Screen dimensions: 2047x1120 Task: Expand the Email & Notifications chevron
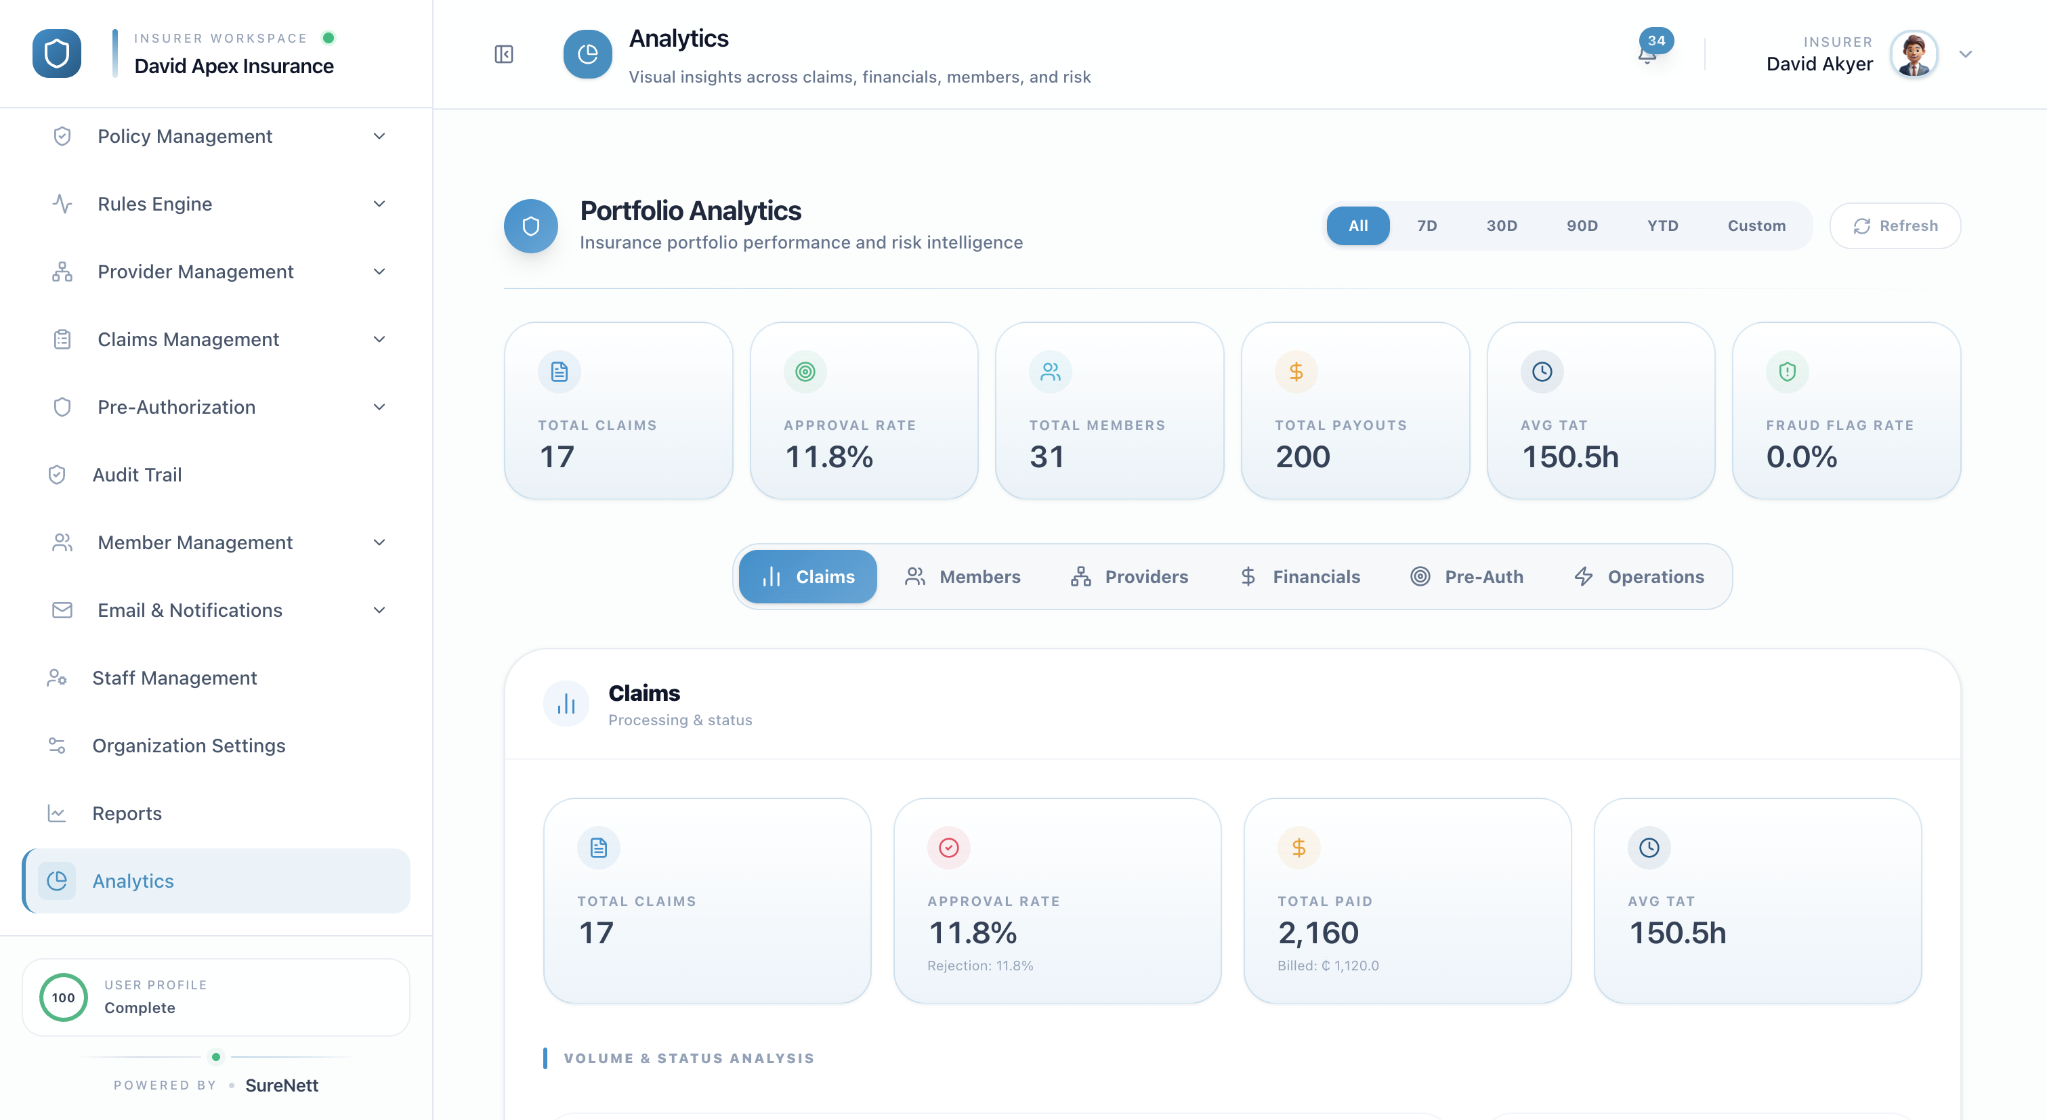[380, 610]
